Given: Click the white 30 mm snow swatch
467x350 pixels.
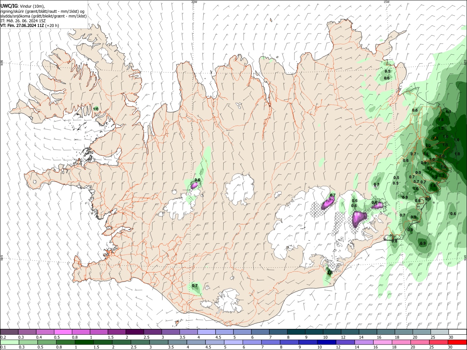Looking at the screenshot, I should [457, 332].
